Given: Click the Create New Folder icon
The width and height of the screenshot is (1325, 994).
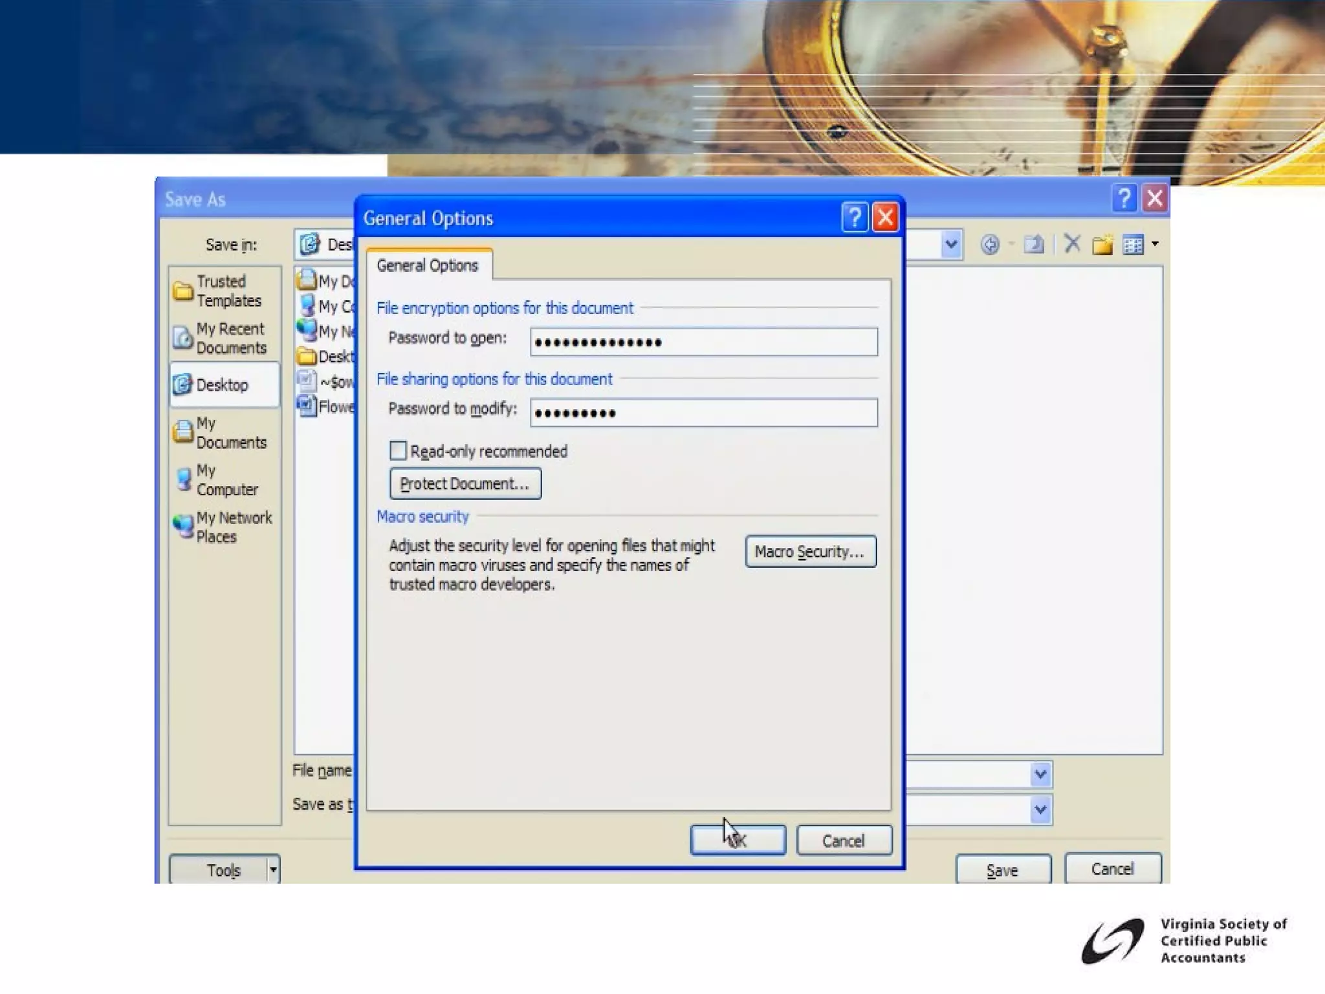Looking at the screenshot, I should click(1102, 245).
